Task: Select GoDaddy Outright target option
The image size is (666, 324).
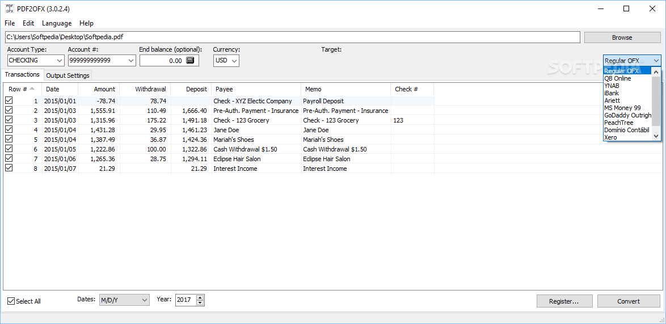Action: click(627, 115)
